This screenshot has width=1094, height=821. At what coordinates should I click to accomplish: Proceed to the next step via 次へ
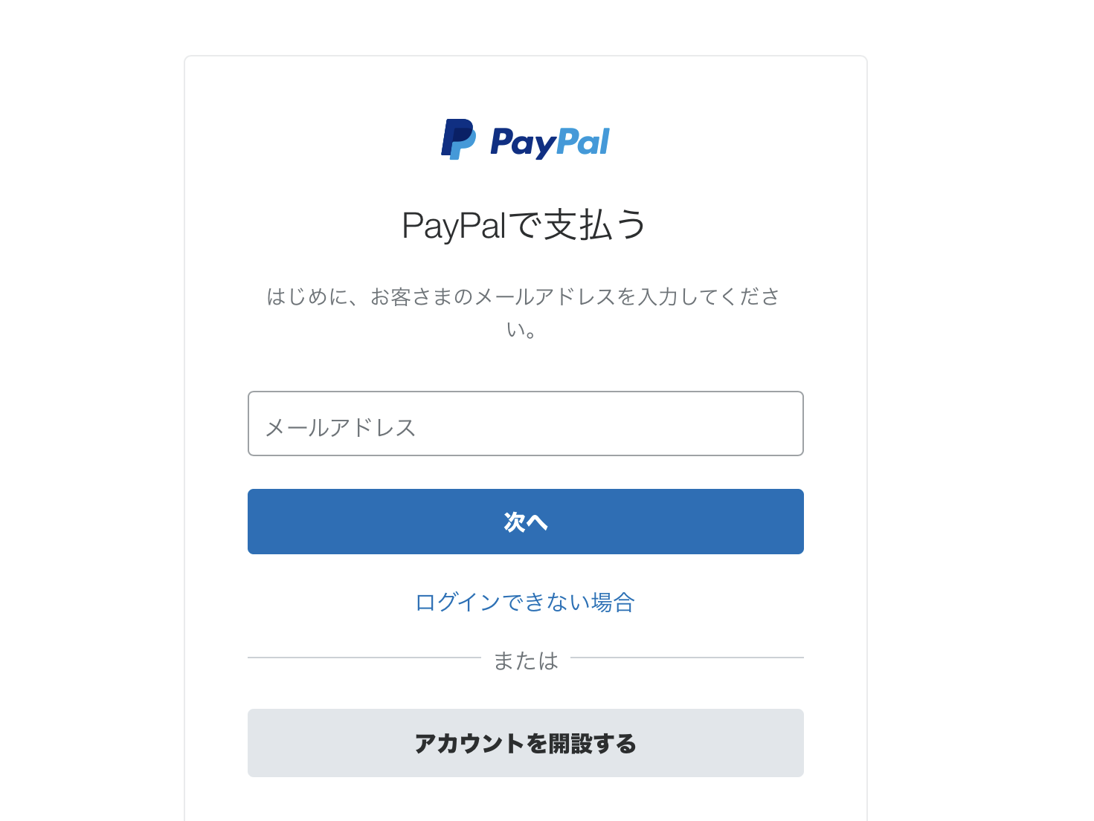point(525,522)
